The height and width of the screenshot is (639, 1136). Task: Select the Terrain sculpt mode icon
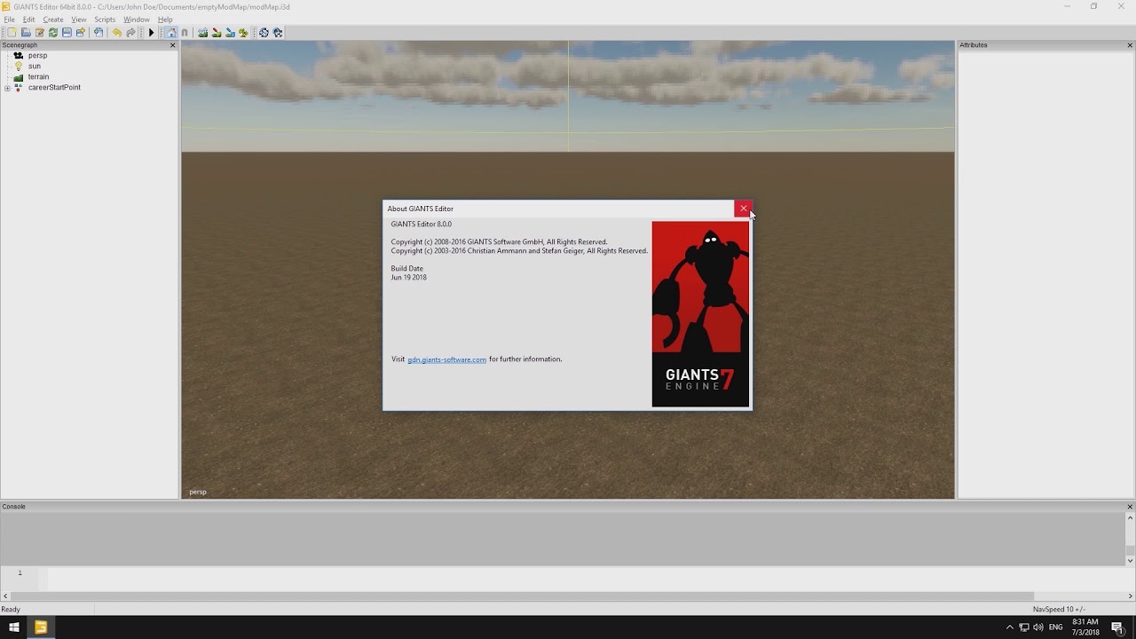(x=203, y=33)
